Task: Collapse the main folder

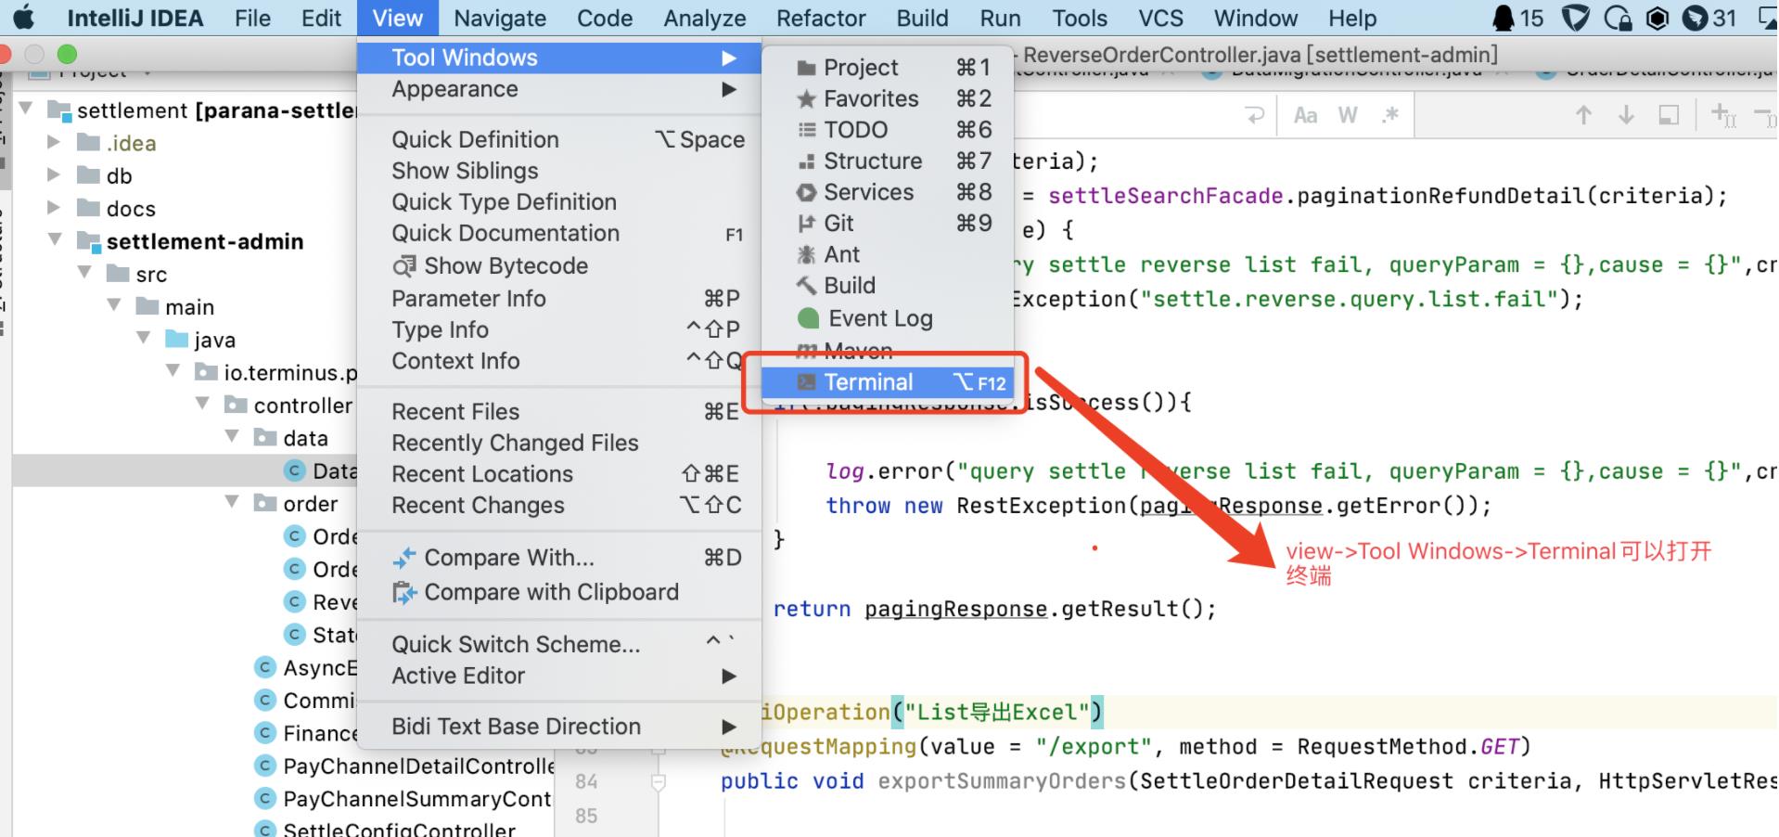Action: pos(115,305)
